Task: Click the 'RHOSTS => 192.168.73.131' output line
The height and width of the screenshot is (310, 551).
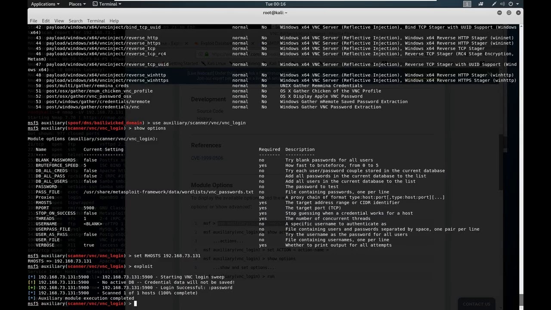Action: (x=60, y=261)
